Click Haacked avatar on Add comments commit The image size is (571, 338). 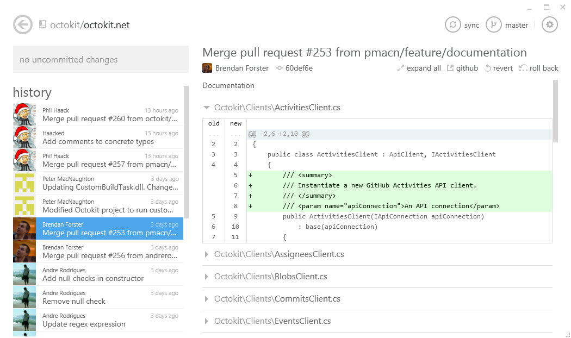(x=24, y=137)
